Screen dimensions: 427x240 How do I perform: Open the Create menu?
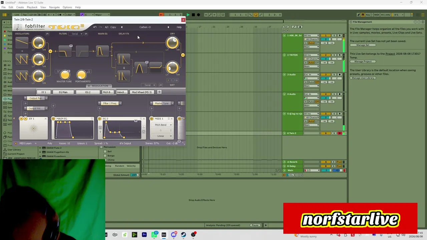click(20, 7)
